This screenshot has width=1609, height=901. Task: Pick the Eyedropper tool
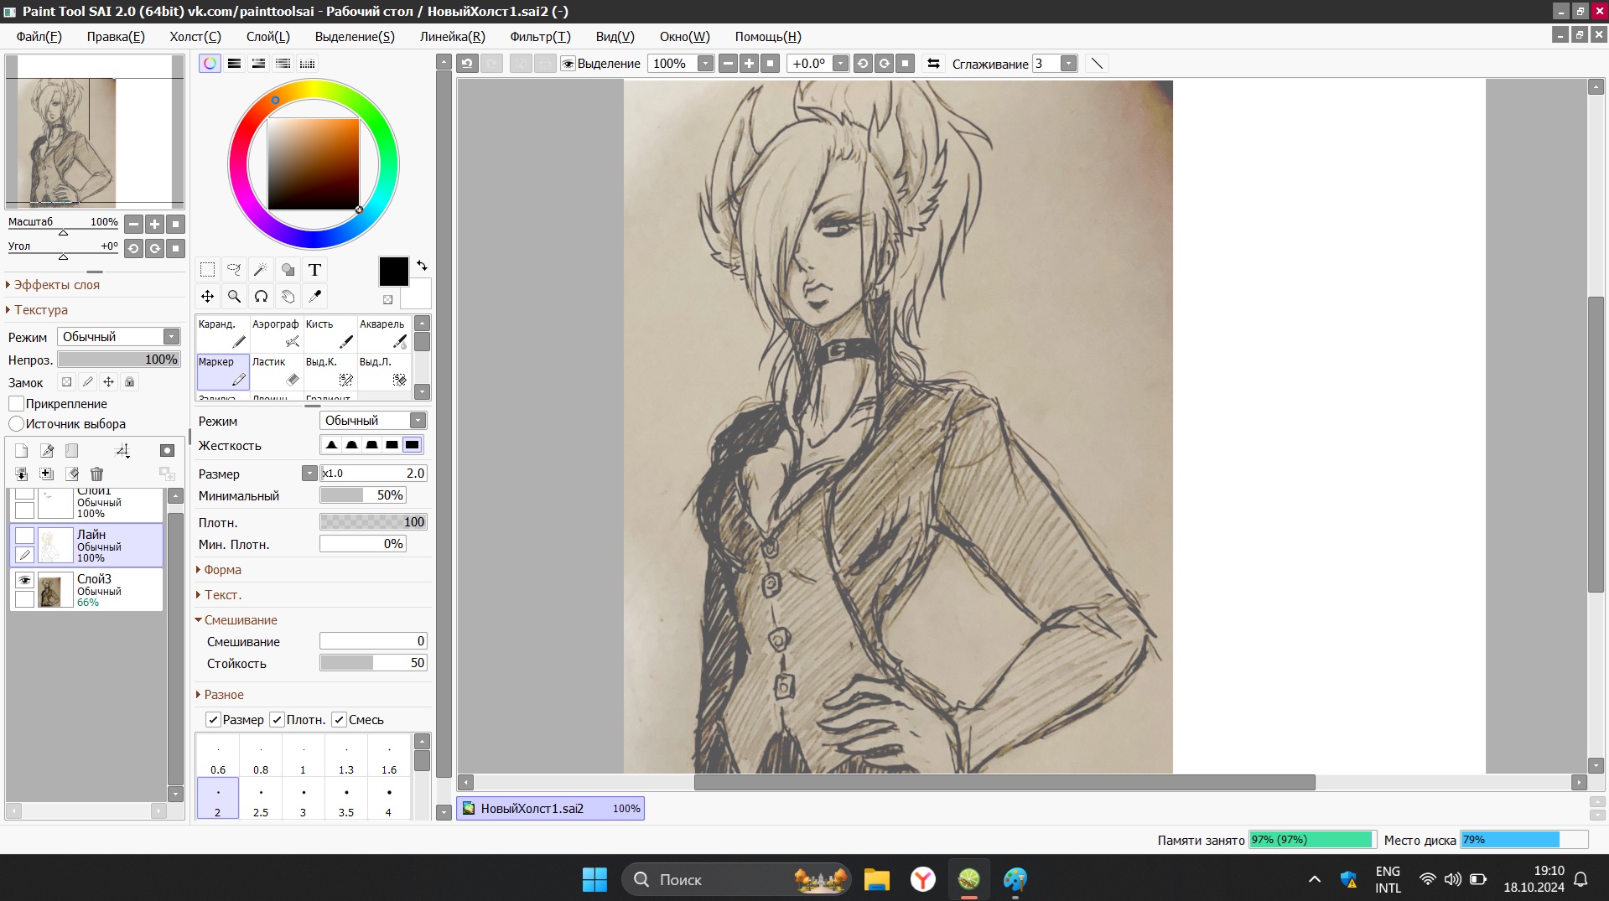pyautogui.click(x=314, y=297)
